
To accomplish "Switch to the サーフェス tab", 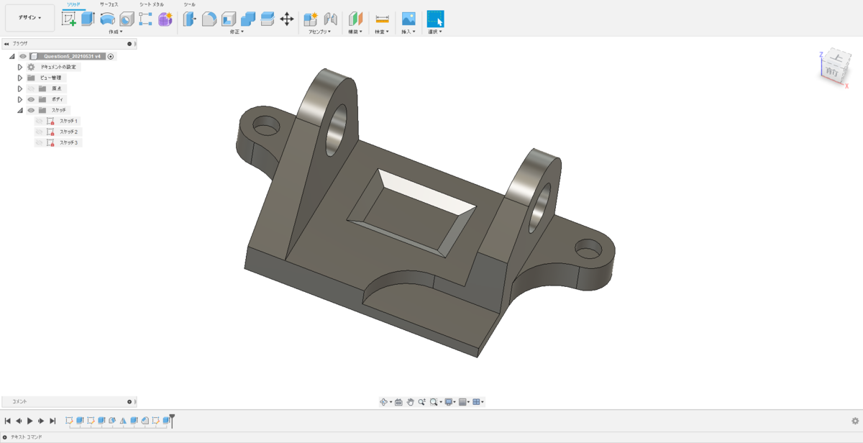I will click(x=109, y=4).
